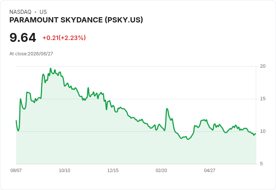
Task: Click the 15 y-axis value label
Action: 262,99
